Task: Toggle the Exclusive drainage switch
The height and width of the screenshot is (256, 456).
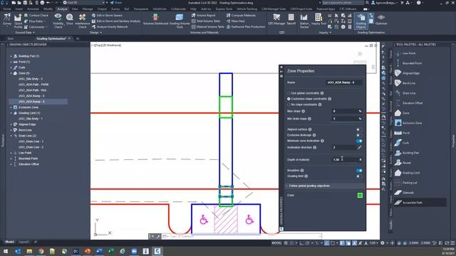Action: pyautogui.click(x=359, y=135)
